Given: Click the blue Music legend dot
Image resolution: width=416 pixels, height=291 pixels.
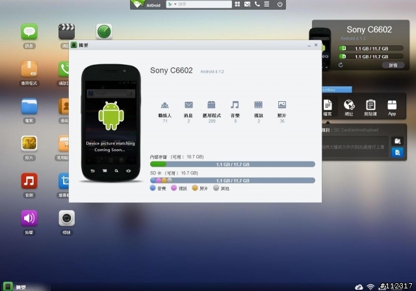Looking at the screenshot, I should pyautogui.click(x=153, y=188).
